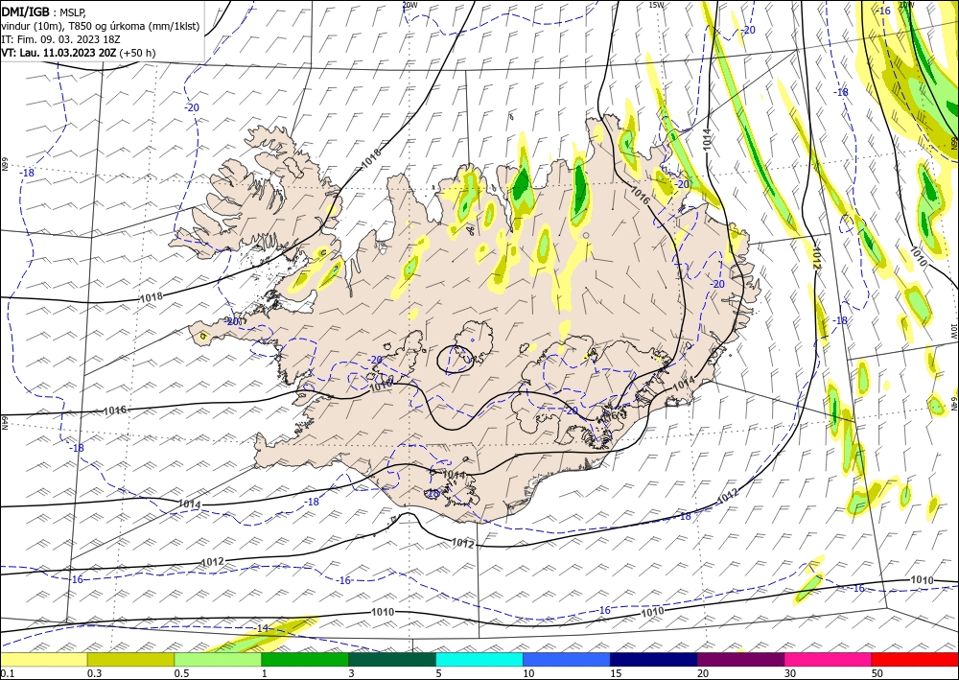Choose the blue 10 mm legend band
This screenshot has width=959, height=680.
click(x=567, y=659)
